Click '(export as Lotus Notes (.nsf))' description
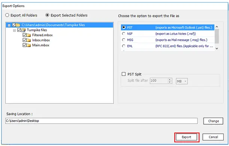The height and width of the screenshot is (146, 229). (x=175, y=34)
